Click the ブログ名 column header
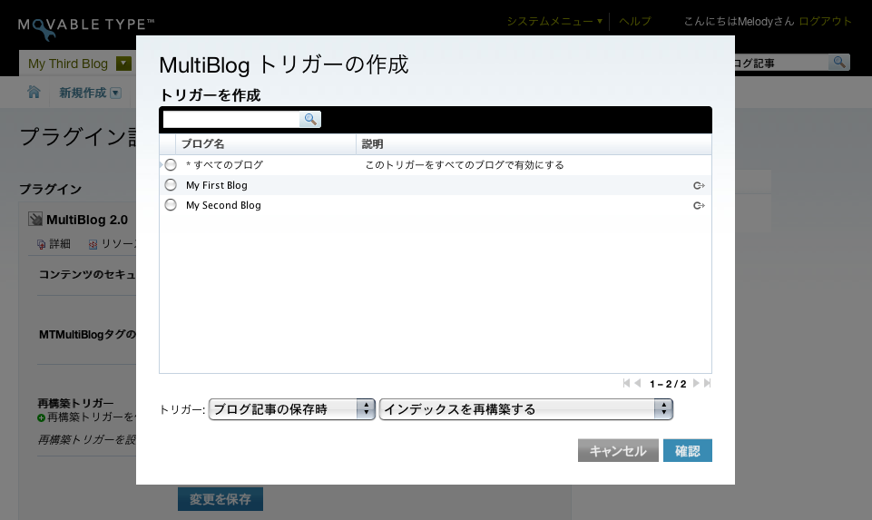This screenshot has width=872, height=520. 203,144
